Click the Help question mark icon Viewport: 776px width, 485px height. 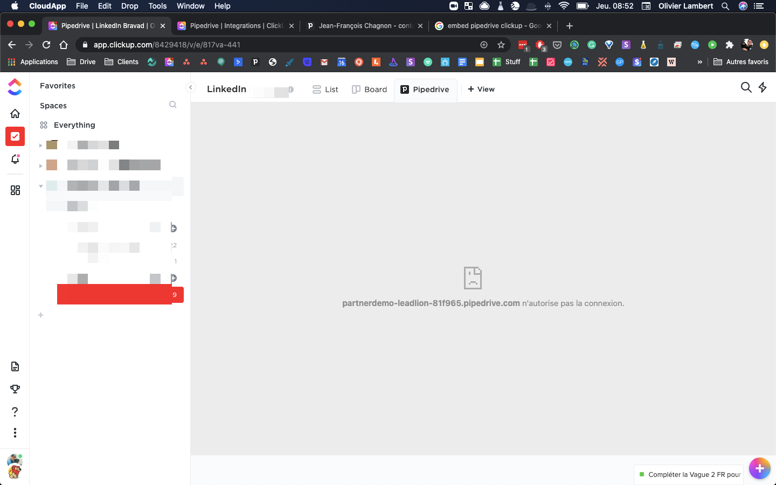click(x=15, y=412)
